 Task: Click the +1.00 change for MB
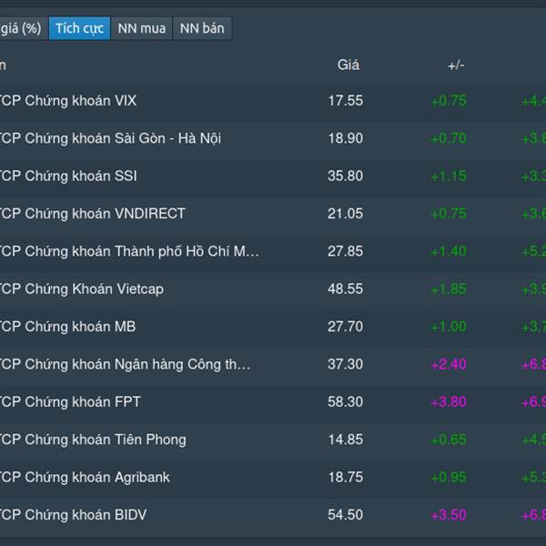coord(448,327)
